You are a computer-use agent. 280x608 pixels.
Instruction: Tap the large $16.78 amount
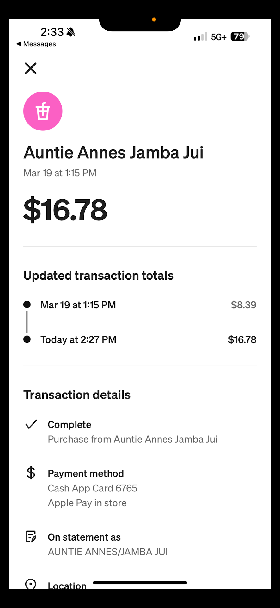pos(65,210)
